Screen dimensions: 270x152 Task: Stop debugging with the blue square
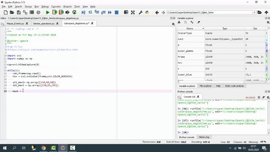tap(116, 12)
